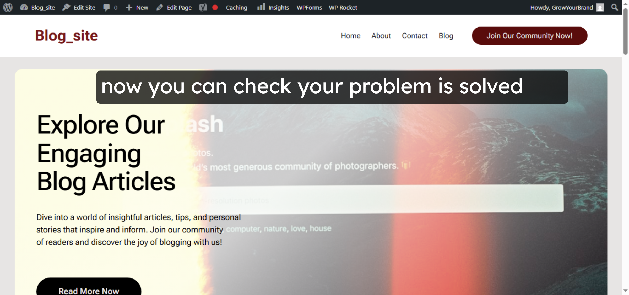Open Insights via the bar chart icon
The width and height of the screenshot is (629, 295).
tap(261, 7)
